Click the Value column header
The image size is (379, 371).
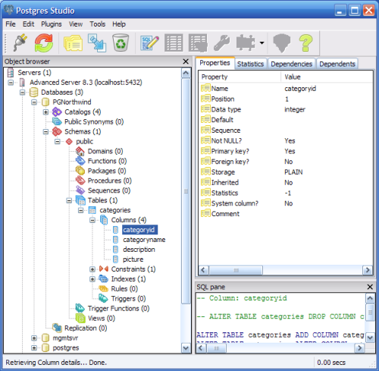point(327,77)
